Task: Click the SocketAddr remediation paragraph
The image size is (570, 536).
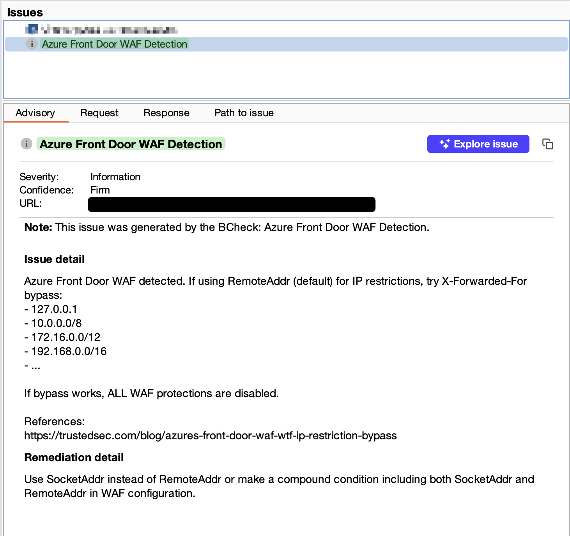Action: [x=279, y=486]
